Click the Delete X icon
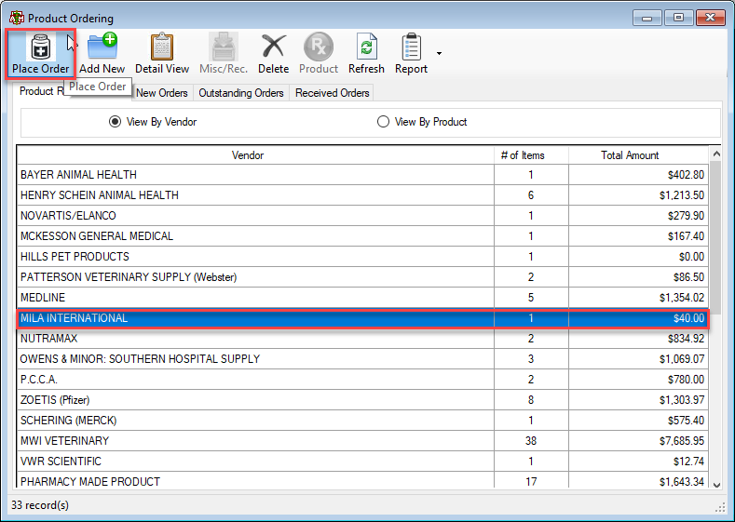This screenshot has height=522, width=735. 273,47
